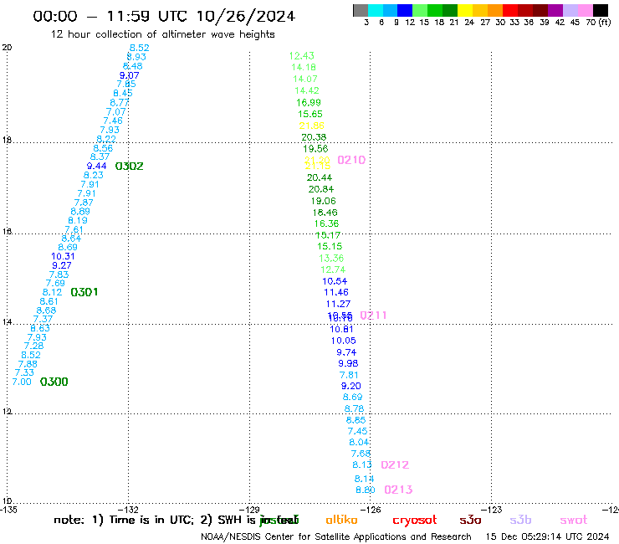Click the chart title date '10/26/2024'
This screenshot has height=544, width=619.
click(x=246, y=17)
